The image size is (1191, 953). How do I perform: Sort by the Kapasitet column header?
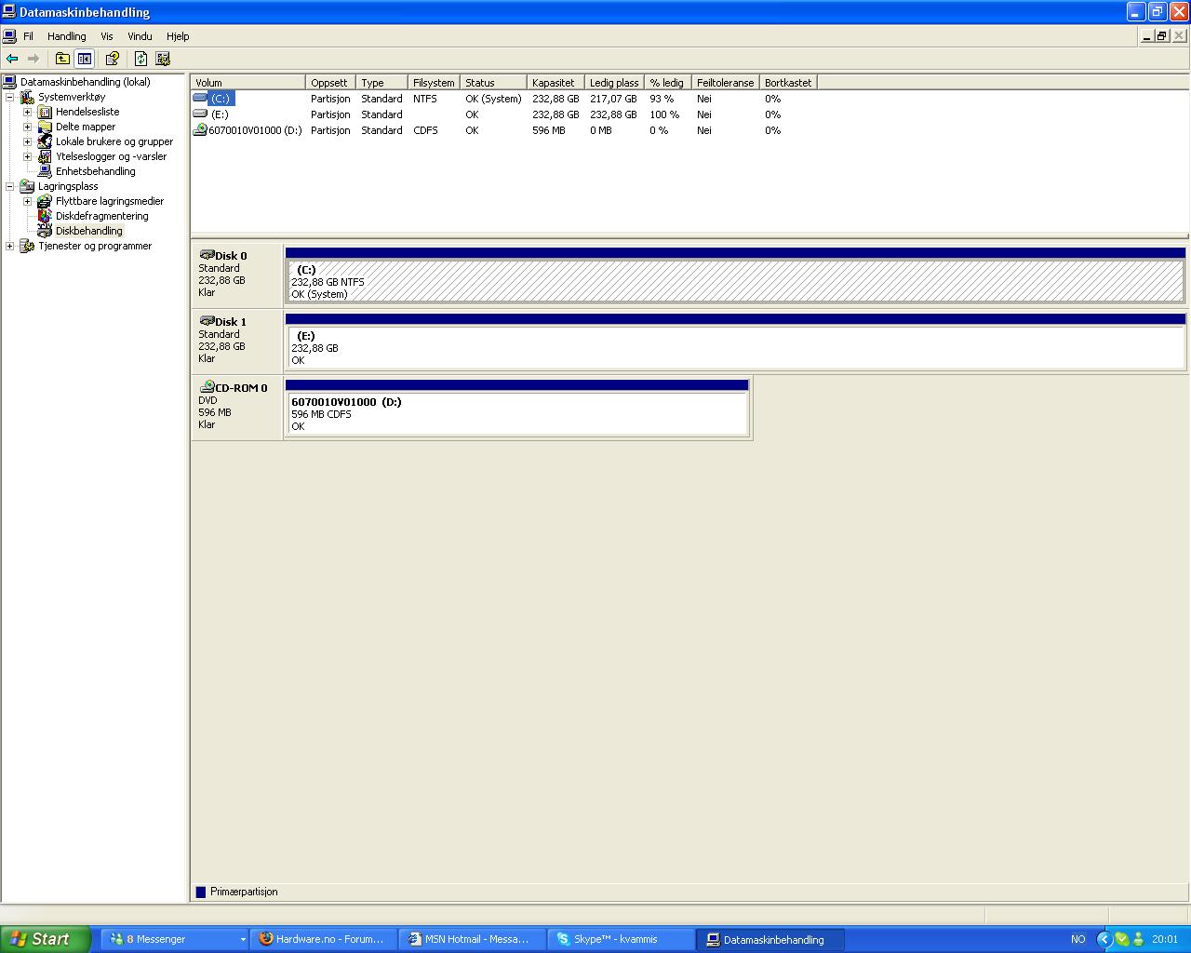pos(555,83)
